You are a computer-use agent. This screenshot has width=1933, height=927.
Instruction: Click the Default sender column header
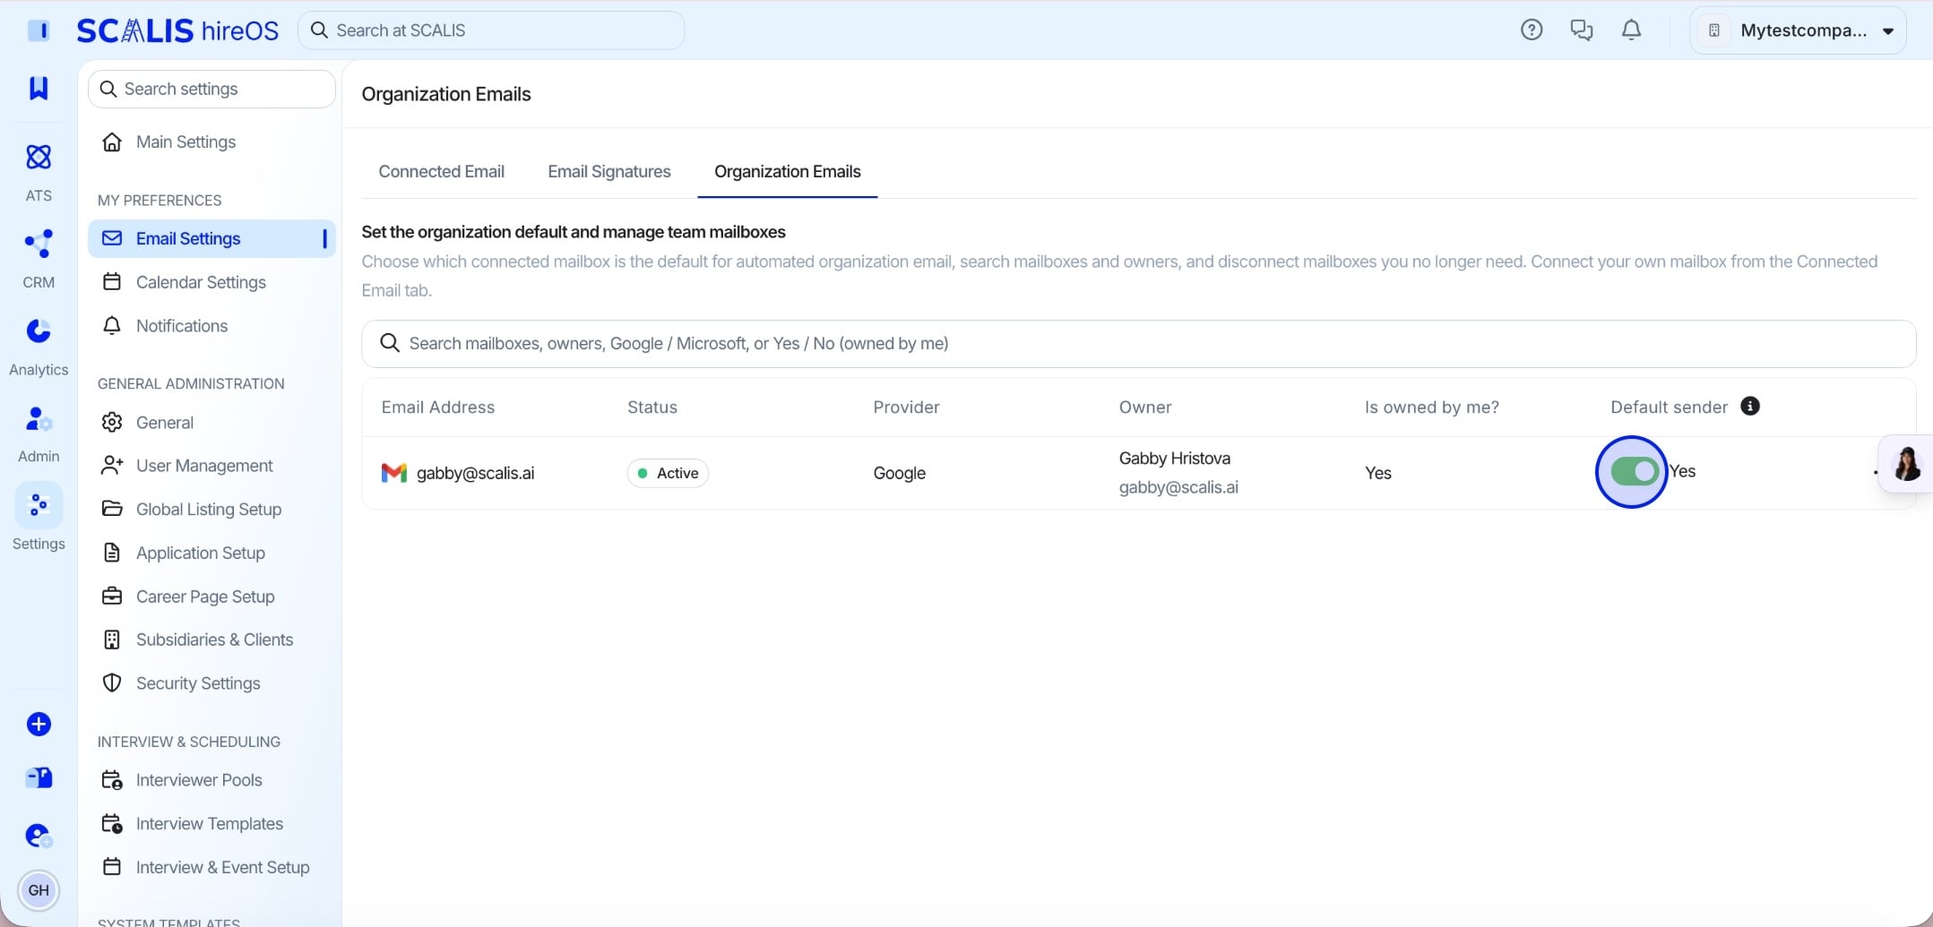click(1669, 408)
